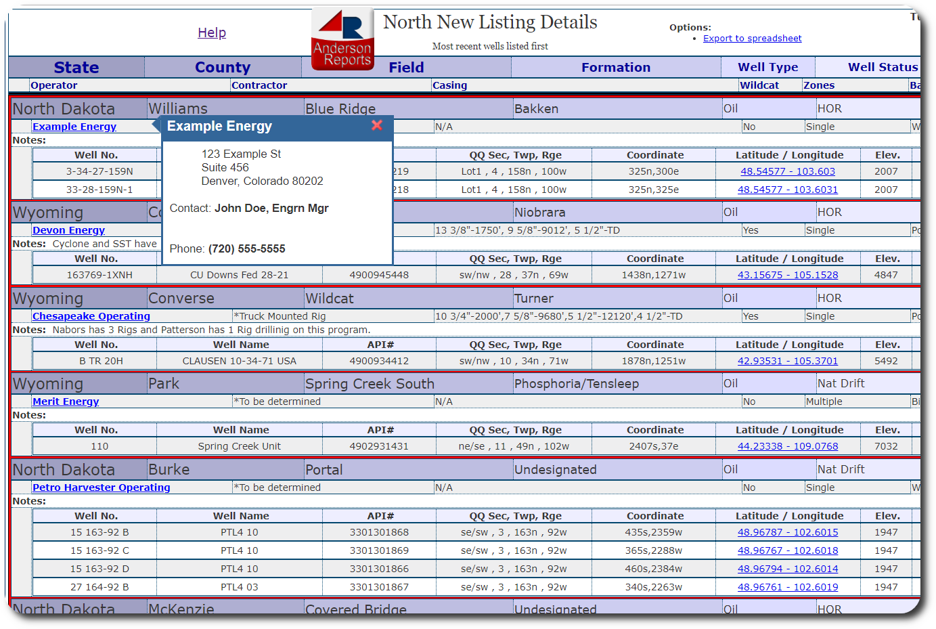View Chesapeake Operating operator info
The height and width of the screenshot is (629, 936).
(91, 316)
